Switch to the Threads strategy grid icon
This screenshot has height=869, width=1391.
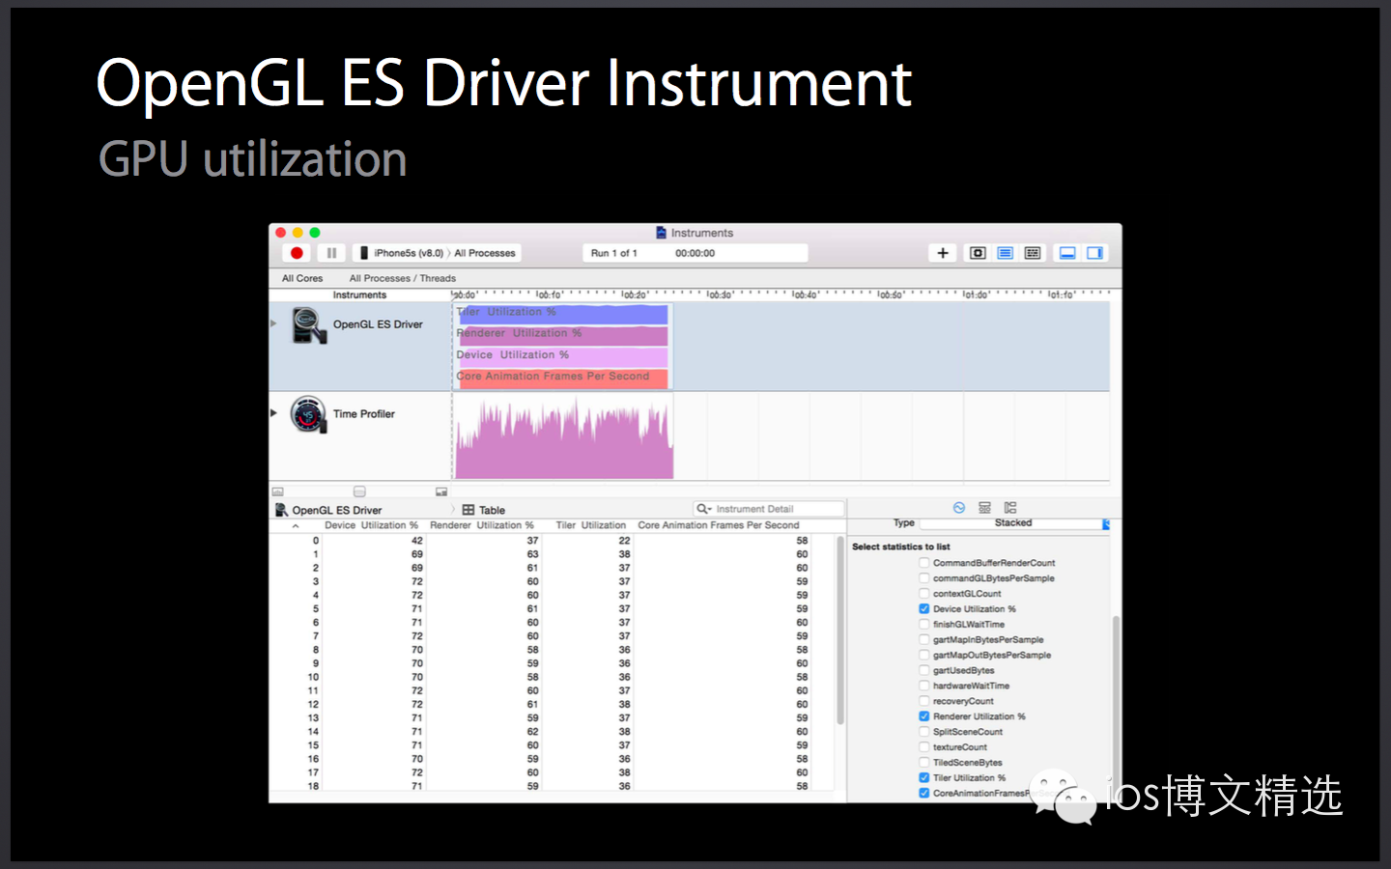(1033, 253)
